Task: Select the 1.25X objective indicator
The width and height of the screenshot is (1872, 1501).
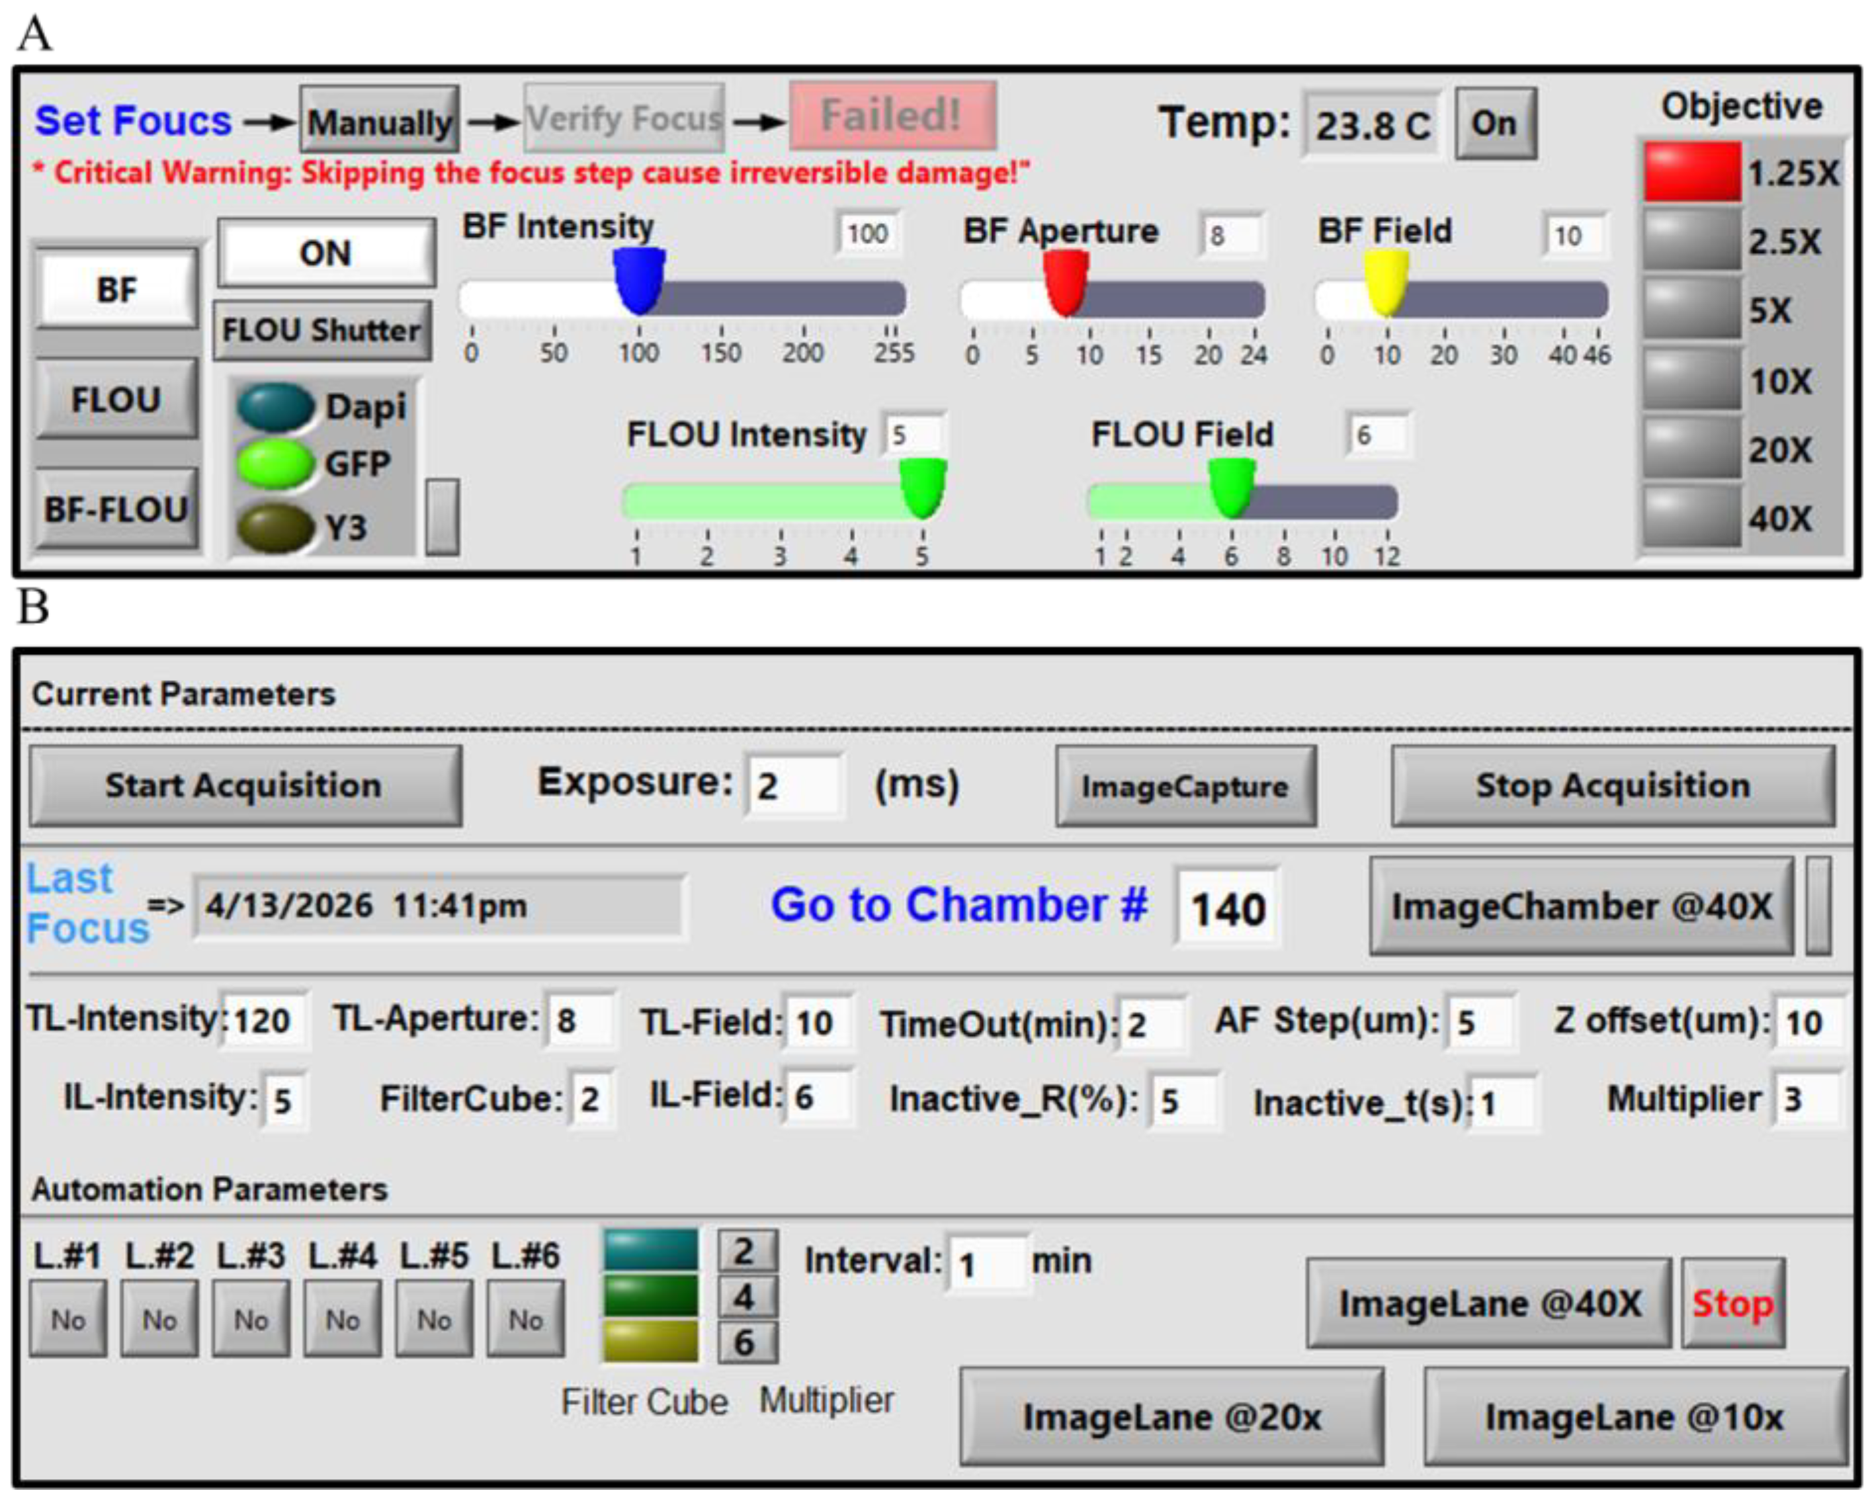Action: coord(1691,172)
